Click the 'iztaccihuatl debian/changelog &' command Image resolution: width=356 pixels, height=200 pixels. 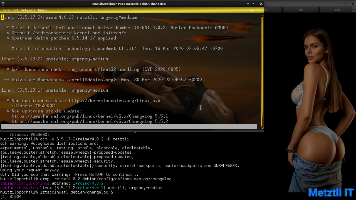[56, 192]
